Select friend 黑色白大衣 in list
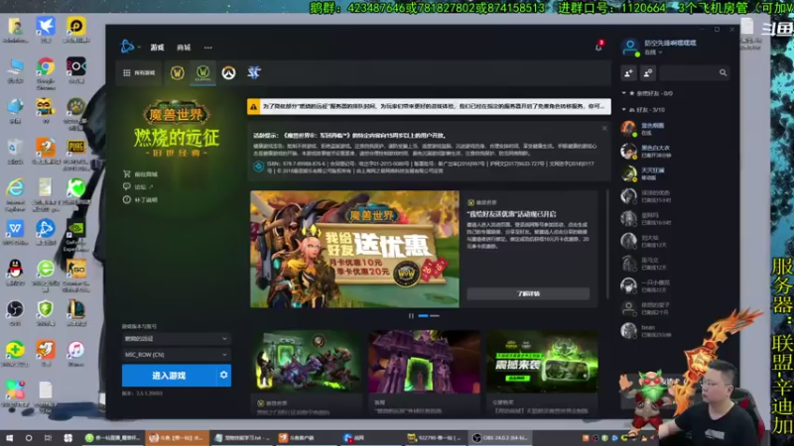This screenshot has width=794, height=446. 675,152
